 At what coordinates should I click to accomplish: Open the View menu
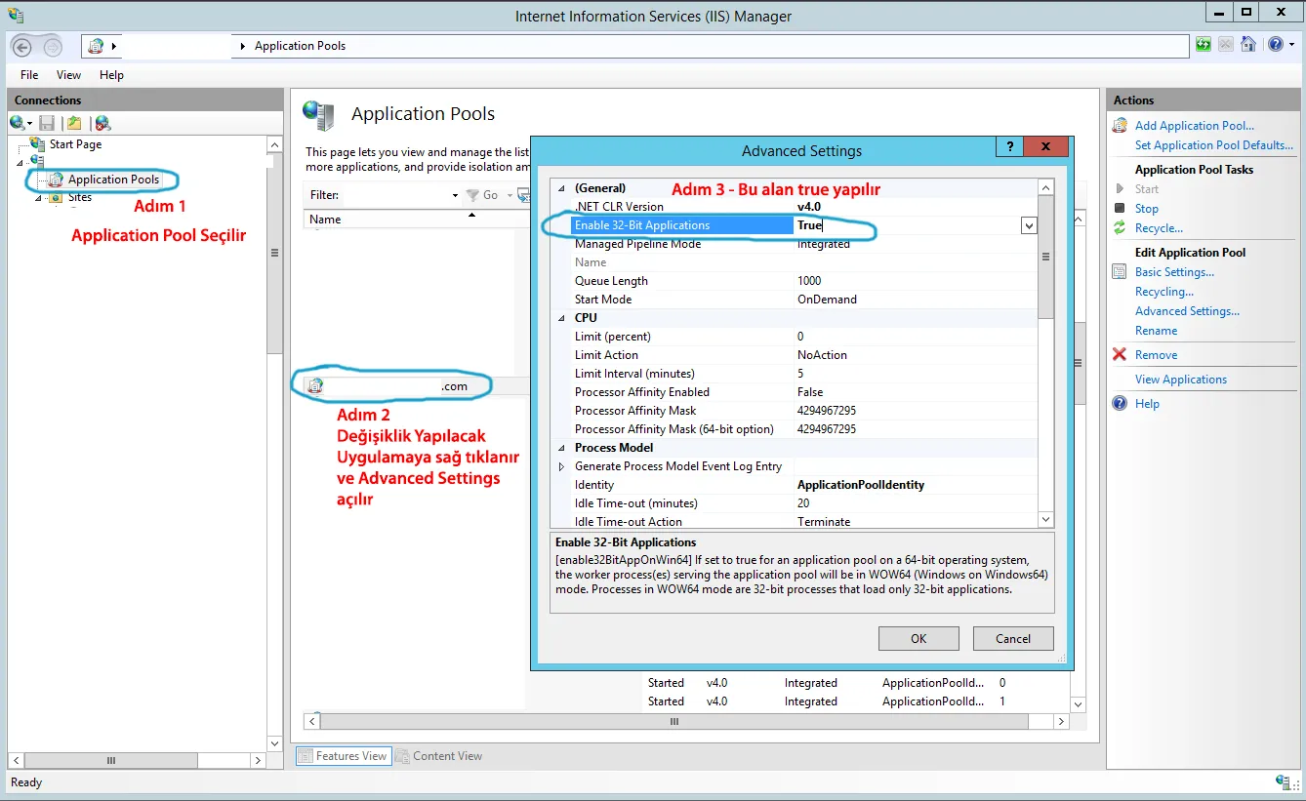(x=68, y=75)
